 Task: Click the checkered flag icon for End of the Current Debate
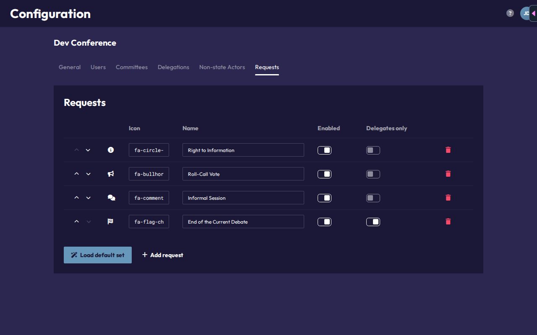click(x=110, y=222)
